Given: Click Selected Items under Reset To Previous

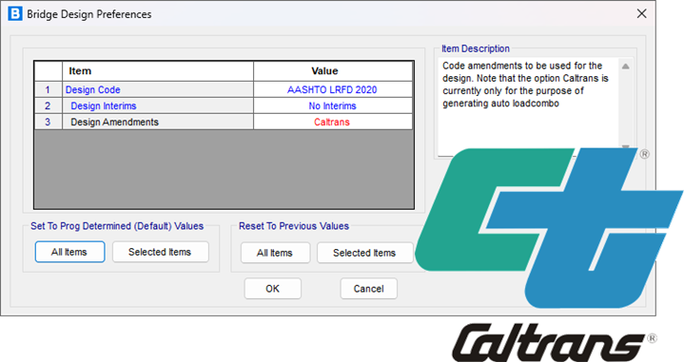Looking at the screenshot, I should point(364,253).
